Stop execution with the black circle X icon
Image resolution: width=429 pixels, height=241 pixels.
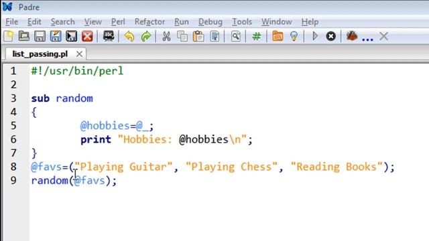coord(330,36)
